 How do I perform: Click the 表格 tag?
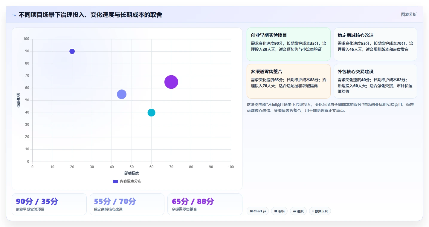click(279, 211)
